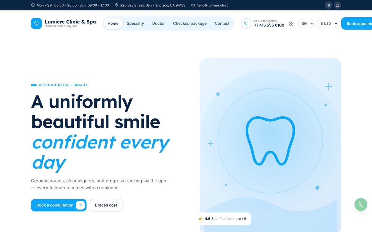
Task: Click the envelope icon beside the email
Action: click(x=193, y=5)
